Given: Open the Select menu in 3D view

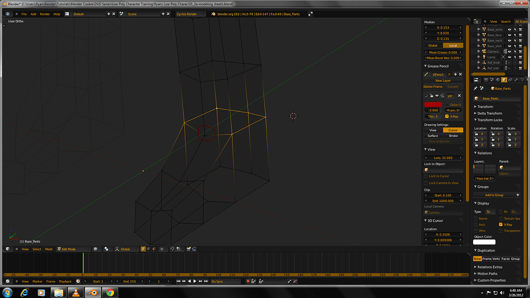Looking at the screenshot, I should pos(37,249).
